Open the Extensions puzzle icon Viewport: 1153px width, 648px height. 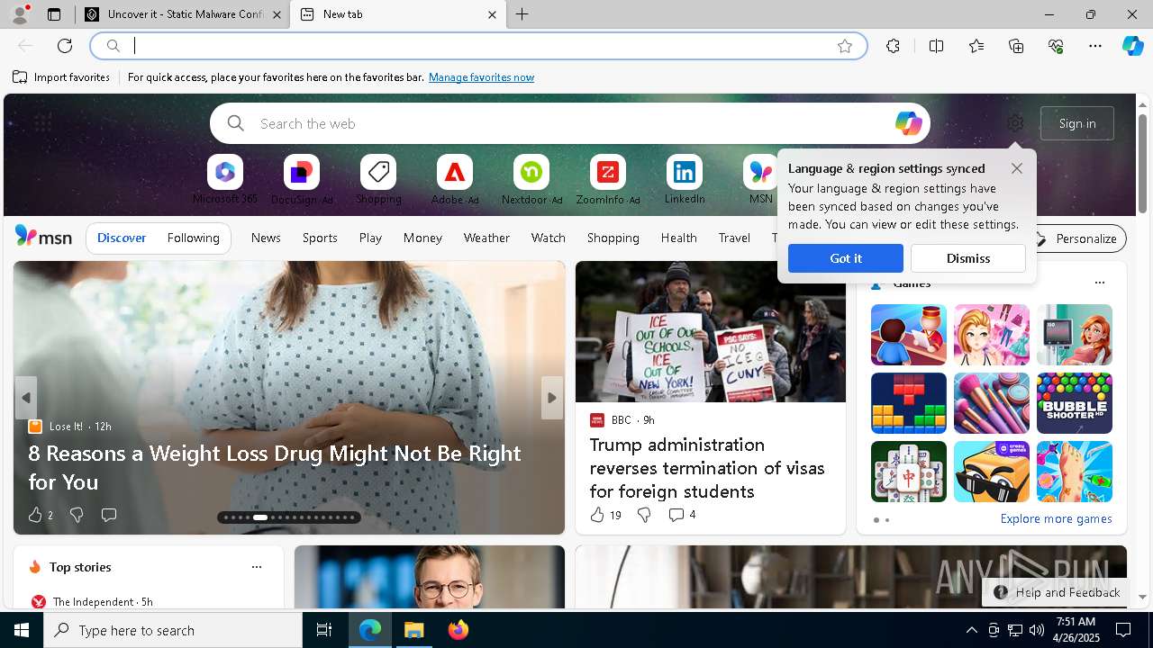pos(893,46)
